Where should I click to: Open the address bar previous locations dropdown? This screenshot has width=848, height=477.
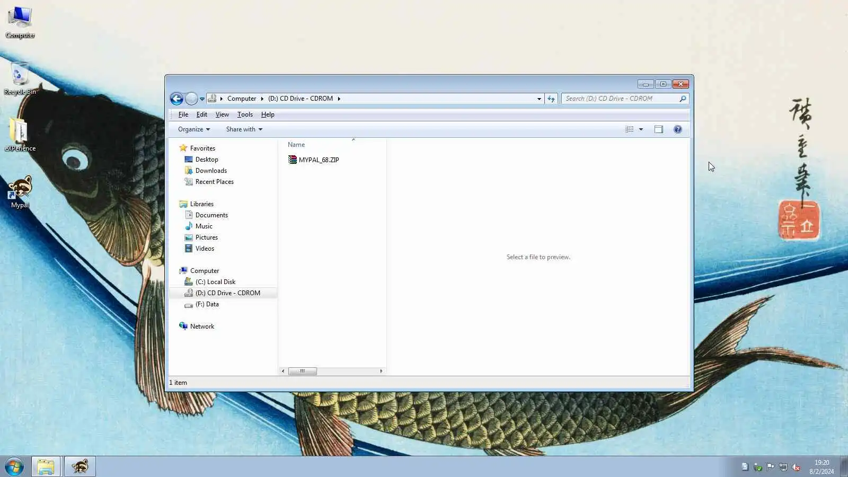click(539, 99)
